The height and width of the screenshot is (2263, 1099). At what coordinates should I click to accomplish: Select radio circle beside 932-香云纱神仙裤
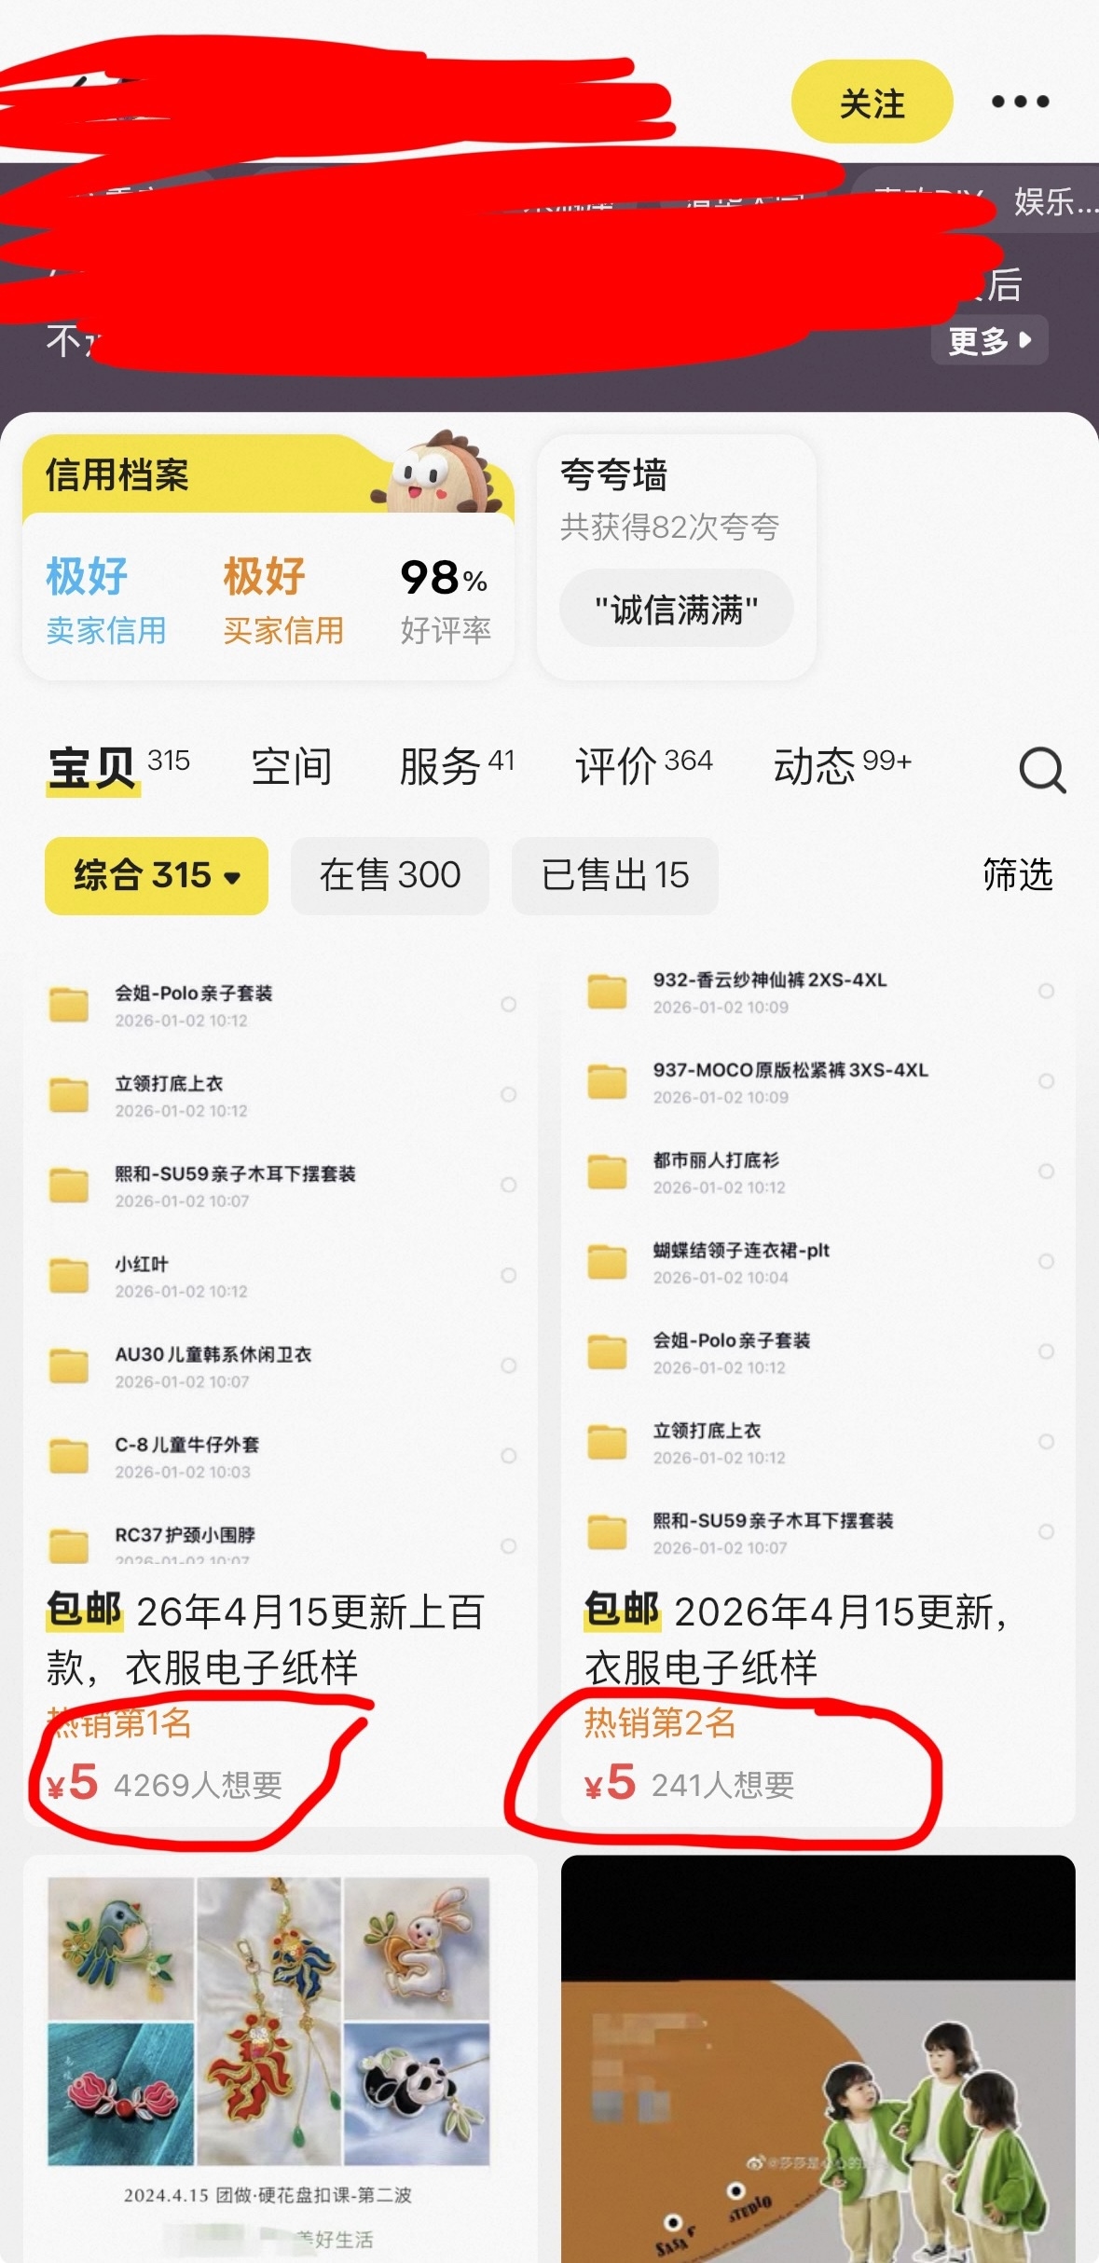[1046, 991]
